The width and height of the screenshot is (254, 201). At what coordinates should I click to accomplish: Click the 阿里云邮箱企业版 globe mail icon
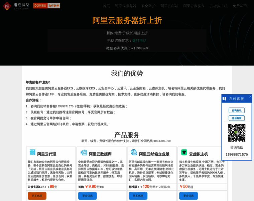pyautogui.click(x=134, y=152)
